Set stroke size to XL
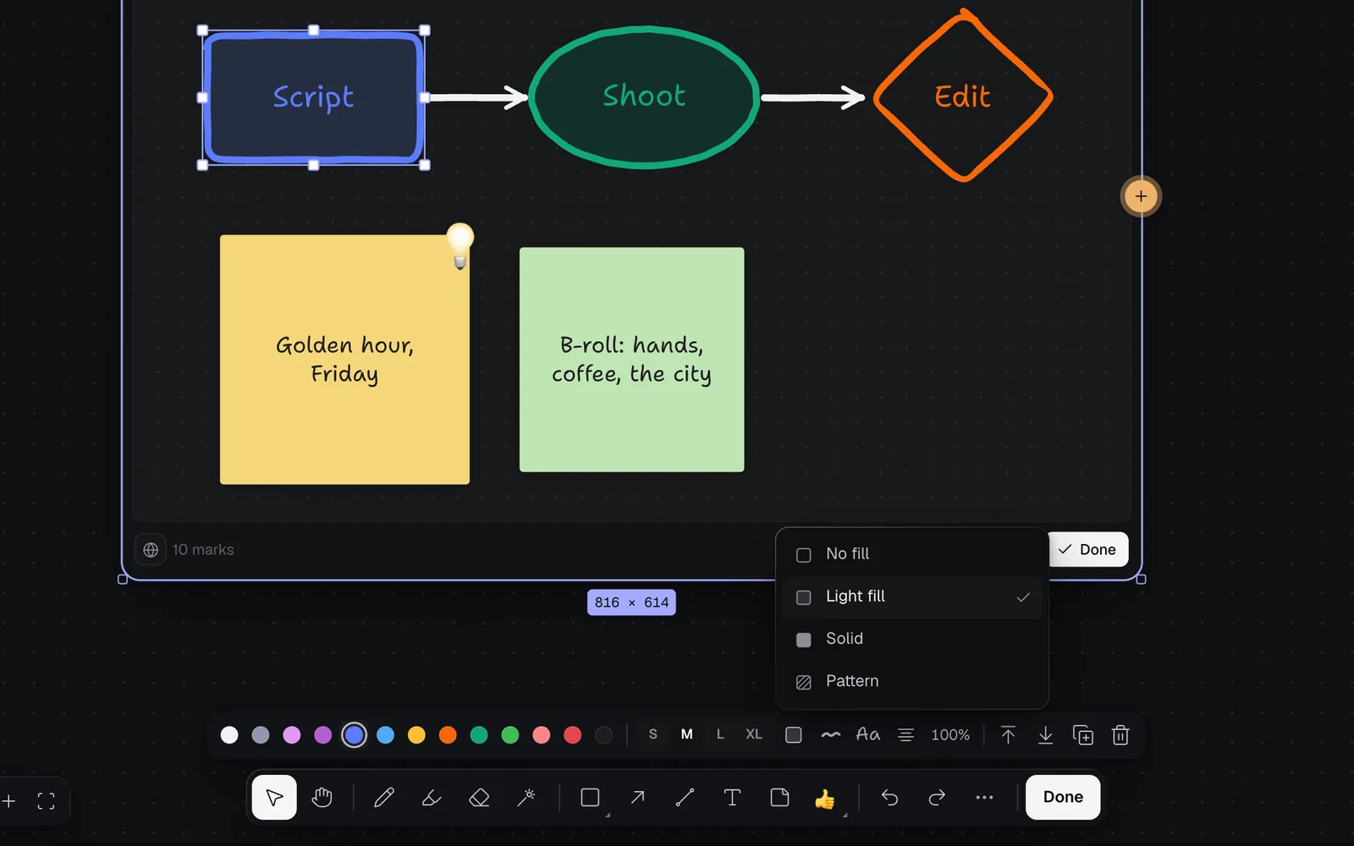Screen dimensions: 1354x846 click(754, 735)
